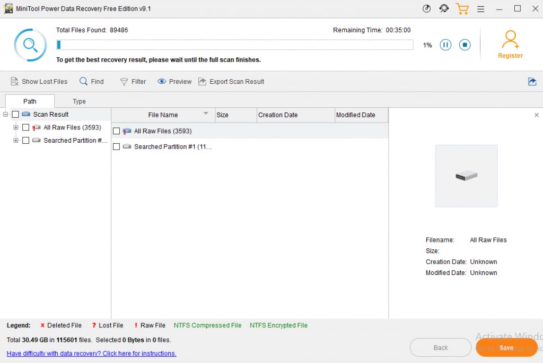
Task: Click the clock-style icon in title bar
Action: pos(427,8)
